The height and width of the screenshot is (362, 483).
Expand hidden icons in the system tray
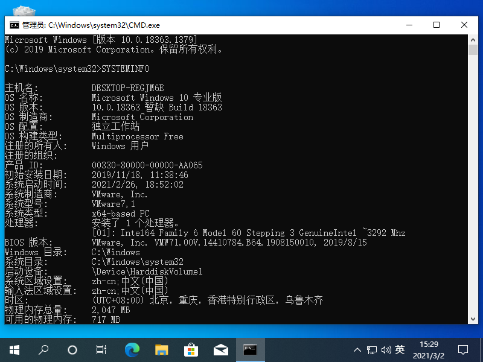pyautogui.click(x=357, y=349)
